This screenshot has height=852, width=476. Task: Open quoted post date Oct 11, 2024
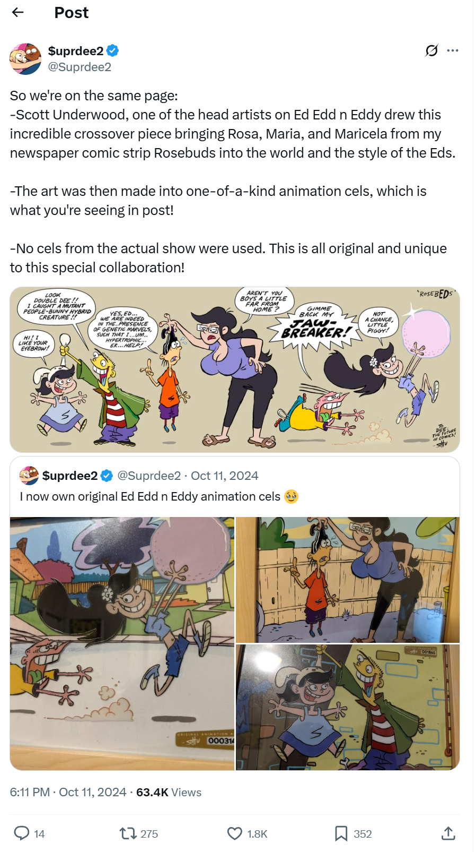(225, 476)
